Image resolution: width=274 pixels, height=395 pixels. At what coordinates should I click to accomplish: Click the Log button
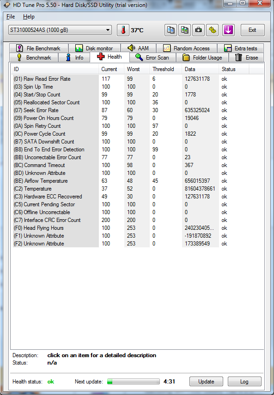[x=244, y=382]
